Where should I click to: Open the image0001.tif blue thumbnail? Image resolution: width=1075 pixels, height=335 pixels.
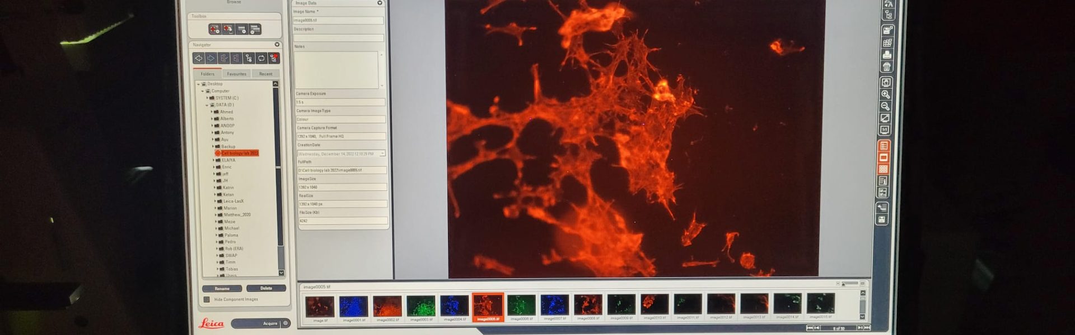pyautogui.click(x=354, y=307)
